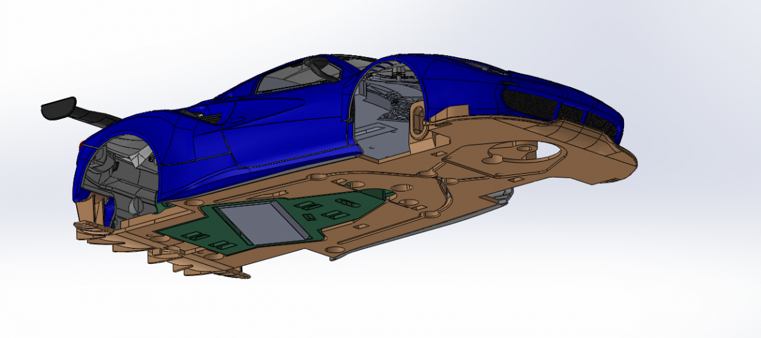Select the steering wheel inside the cabin
Image resolution: width=761 pixels, height=338 pixels.
[320, 65]
